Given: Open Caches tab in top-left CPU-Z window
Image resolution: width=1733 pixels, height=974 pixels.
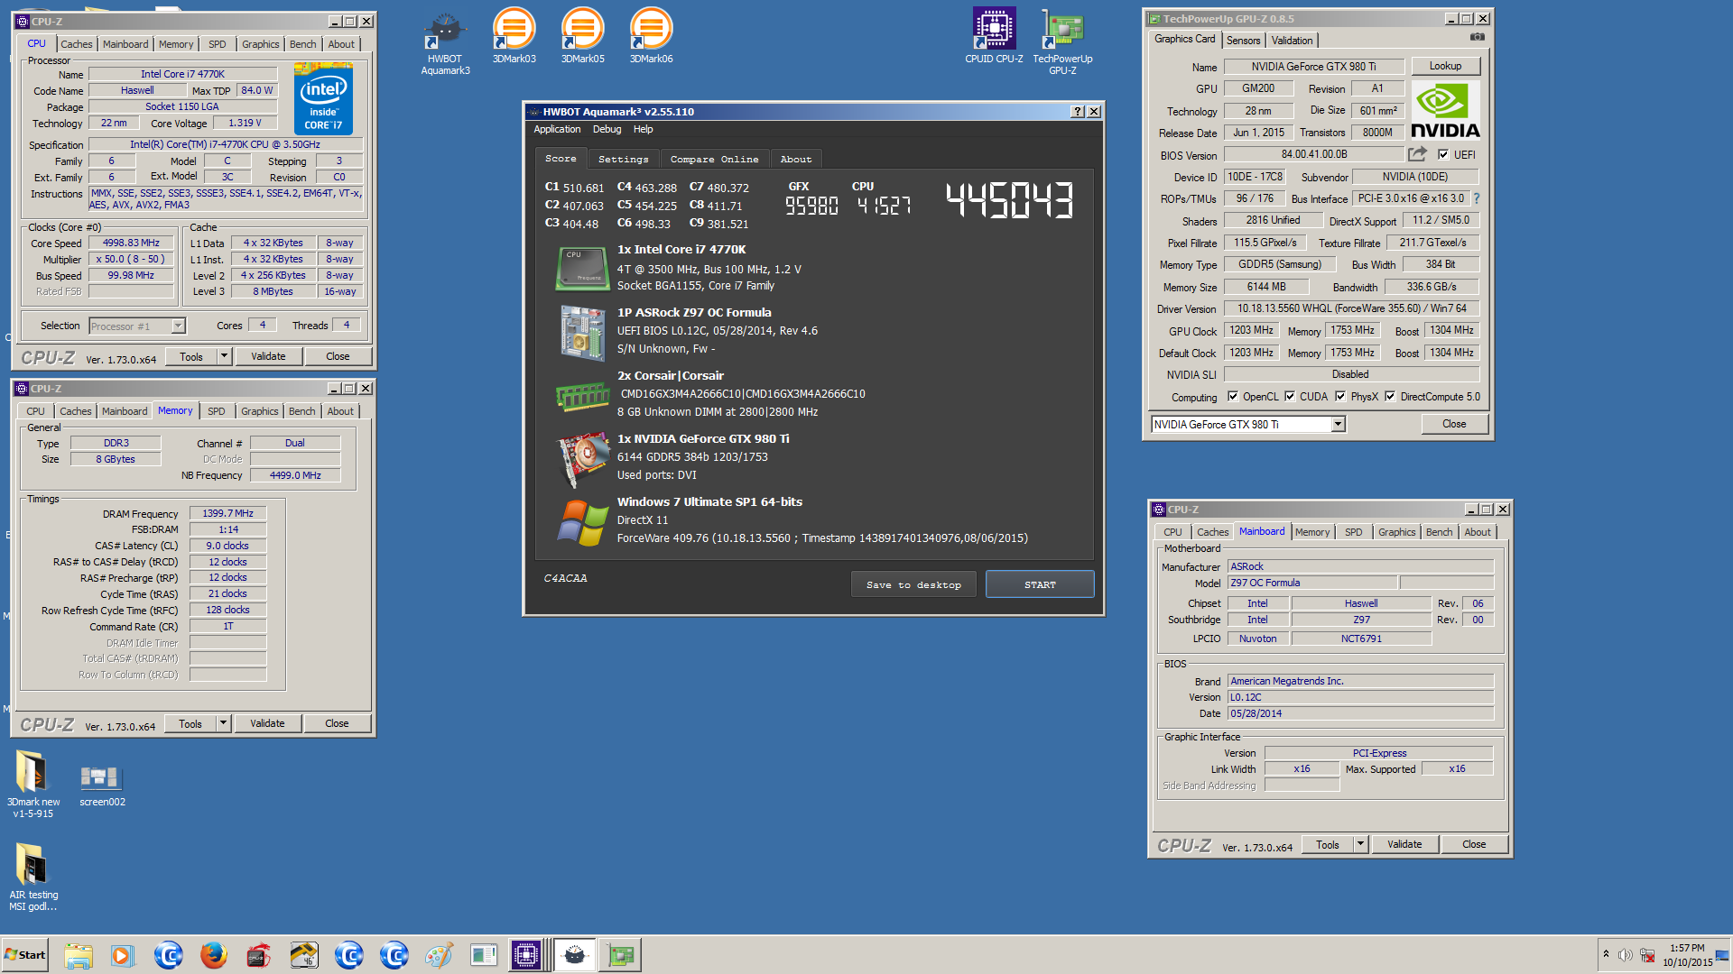Looking at the screenshot, I should [76, 44].
